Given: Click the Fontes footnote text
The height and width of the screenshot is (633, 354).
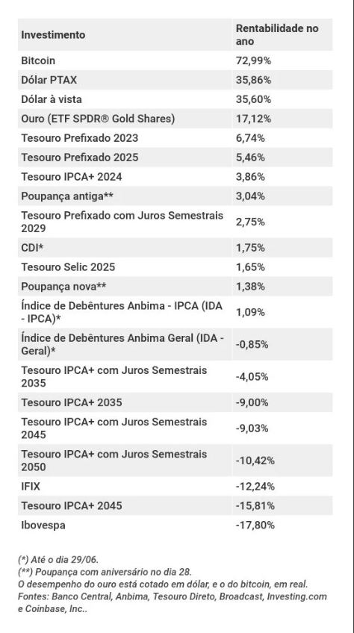Looking at the screenshot, I should coord(173,602).
